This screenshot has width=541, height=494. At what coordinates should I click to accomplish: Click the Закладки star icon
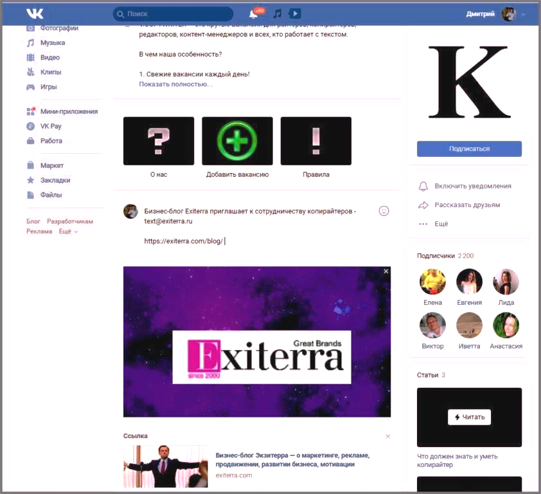tap(31, 180)
